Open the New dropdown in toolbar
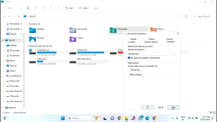 coord(8,8)
